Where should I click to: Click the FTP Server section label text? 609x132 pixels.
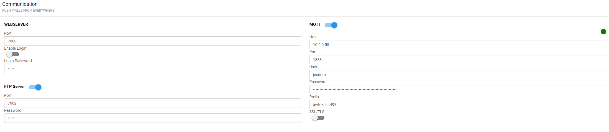click(x=15, y=87)
